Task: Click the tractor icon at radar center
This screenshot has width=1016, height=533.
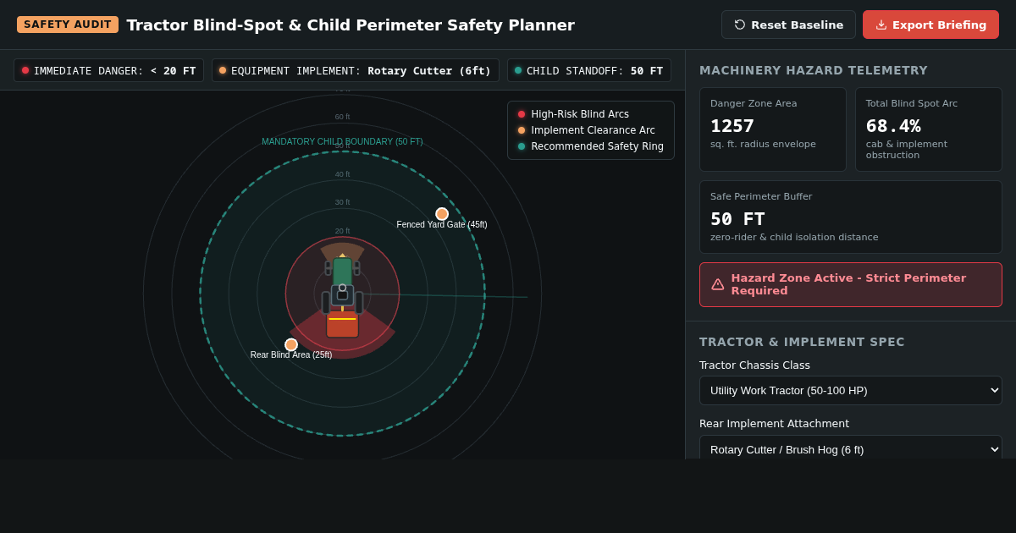Action: coord(342,285)
